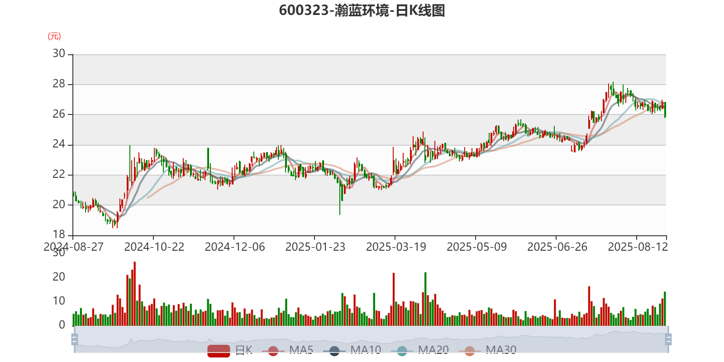The image size is (724, 362).
Task: Click the long green candlestick low in February 2025
Action: (x=340, y=198)
